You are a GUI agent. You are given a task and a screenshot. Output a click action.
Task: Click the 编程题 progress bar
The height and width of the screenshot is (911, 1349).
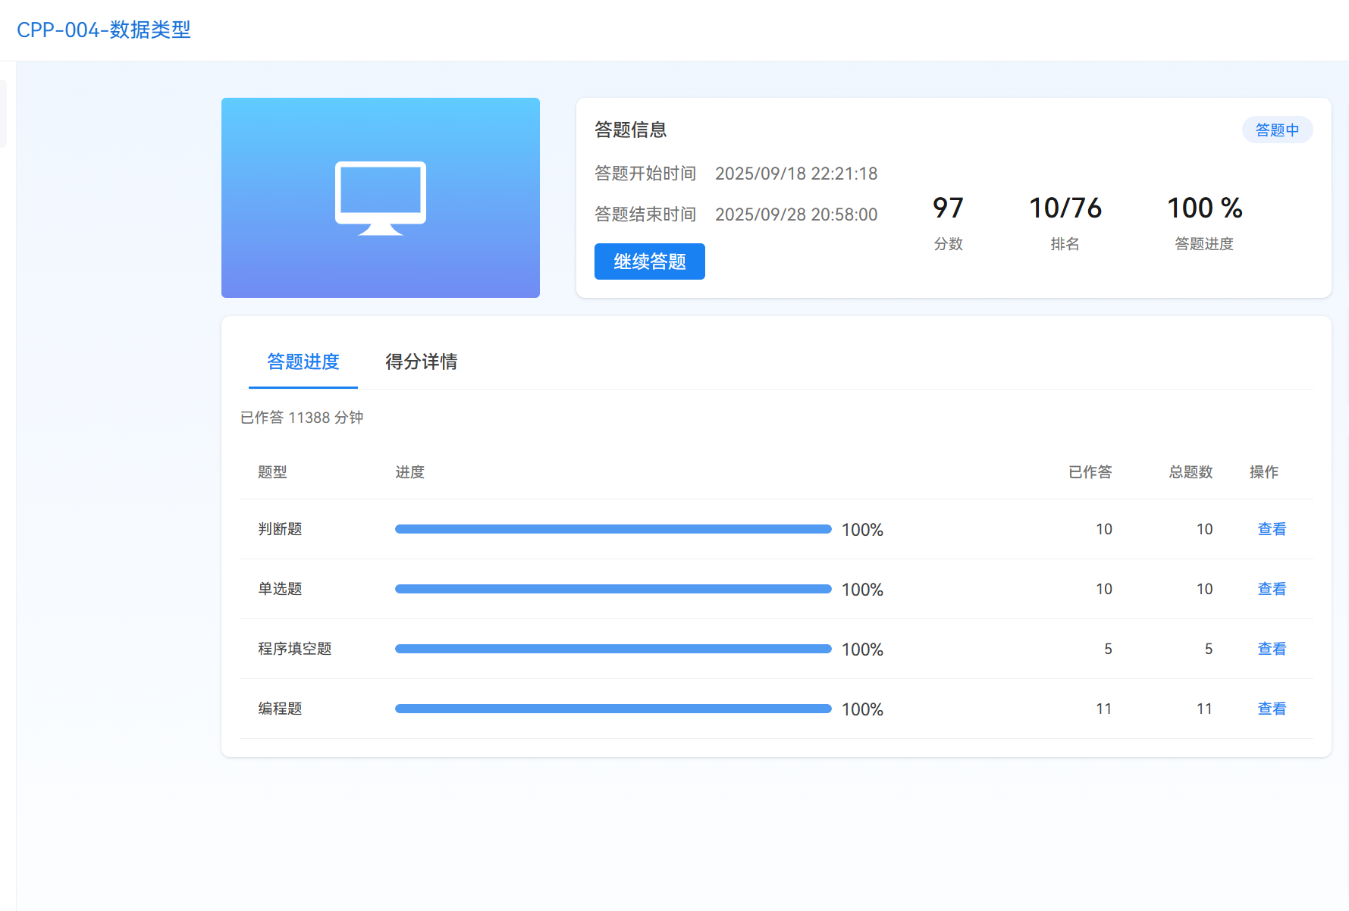point(613,709)
